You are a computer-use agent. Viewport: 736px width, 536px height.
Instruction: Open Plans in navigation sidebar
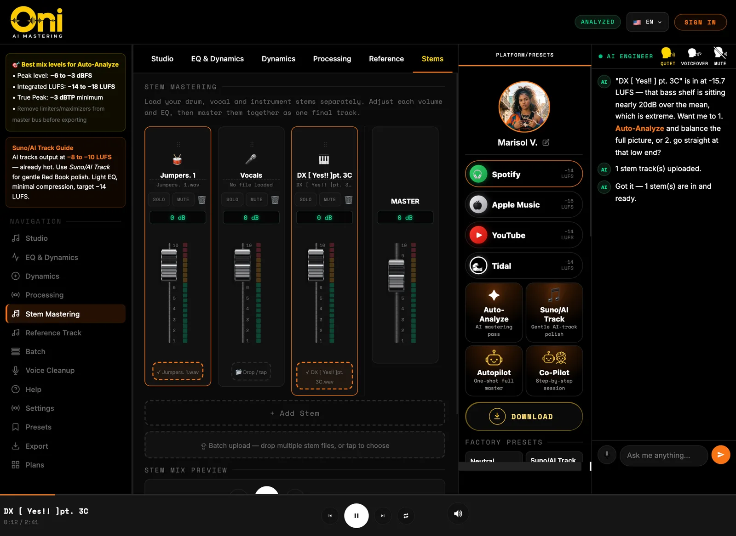point(65,465)
